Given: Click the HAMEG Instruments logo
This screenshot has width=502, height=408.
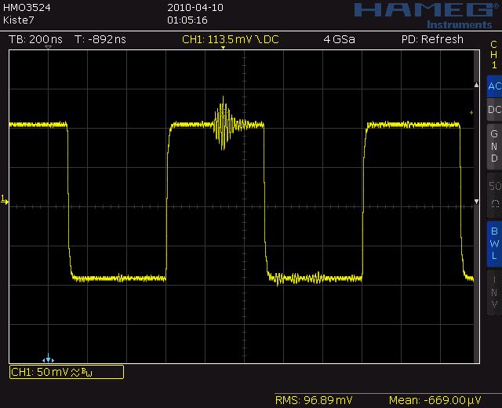Looking at the screenshot, I should coord(427,16).
